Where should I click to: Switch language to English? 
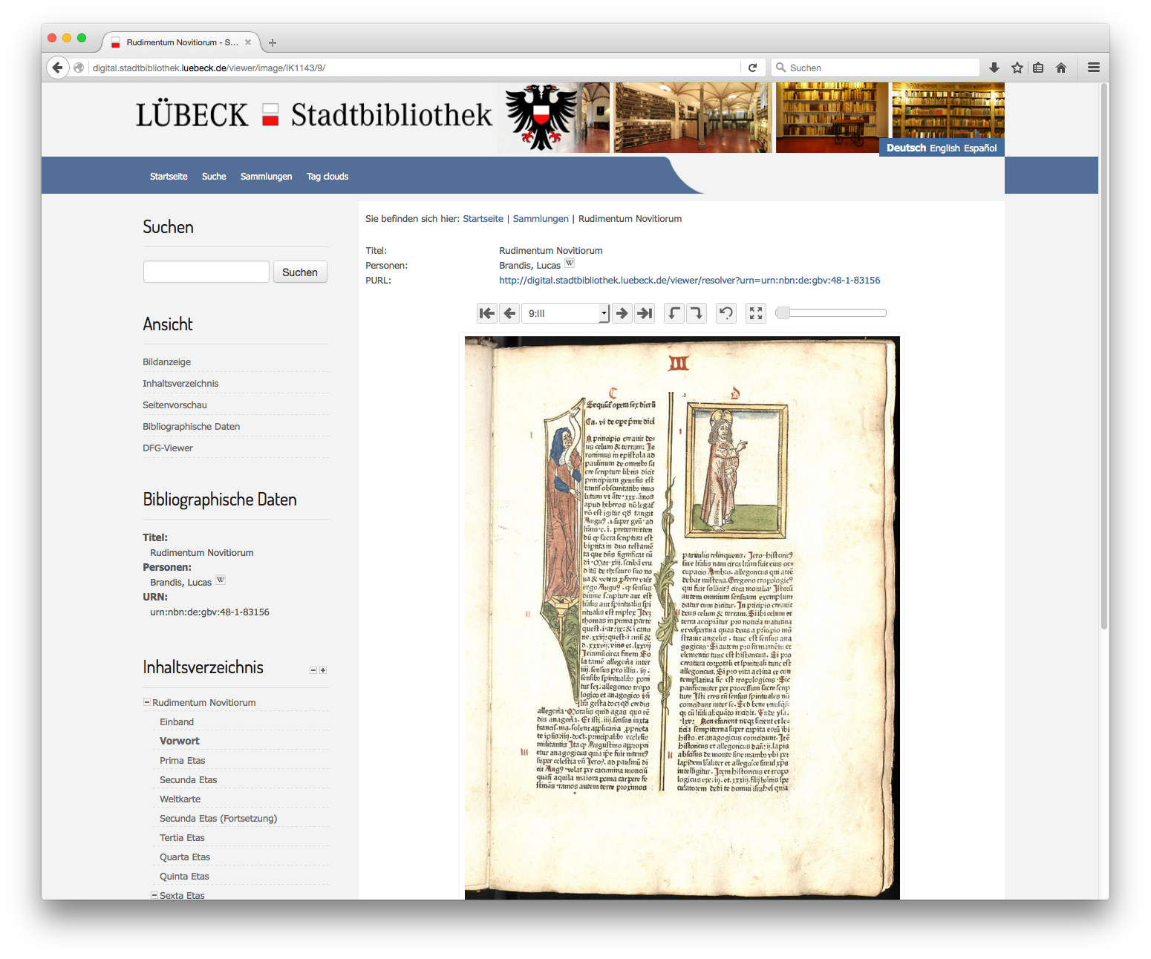click(x=945, y=148)
